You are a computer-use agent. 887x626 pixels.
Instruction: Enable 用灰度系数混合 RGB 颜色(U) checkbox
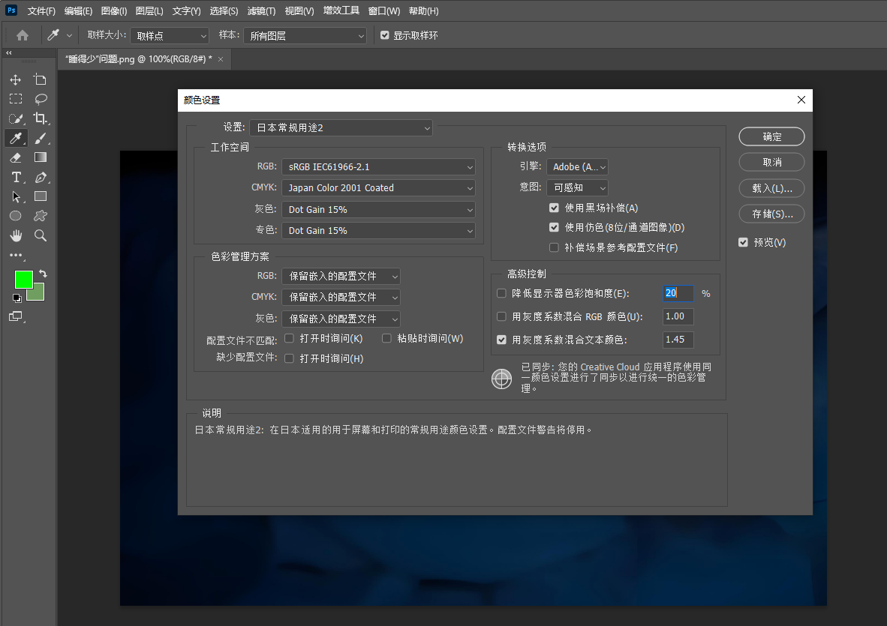[x=501, y=316]
